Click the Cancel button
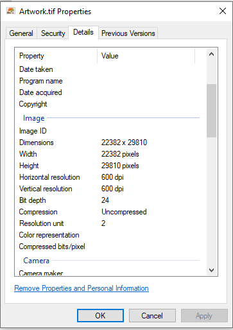Screen dimensions: 233x330 [152, 315]
